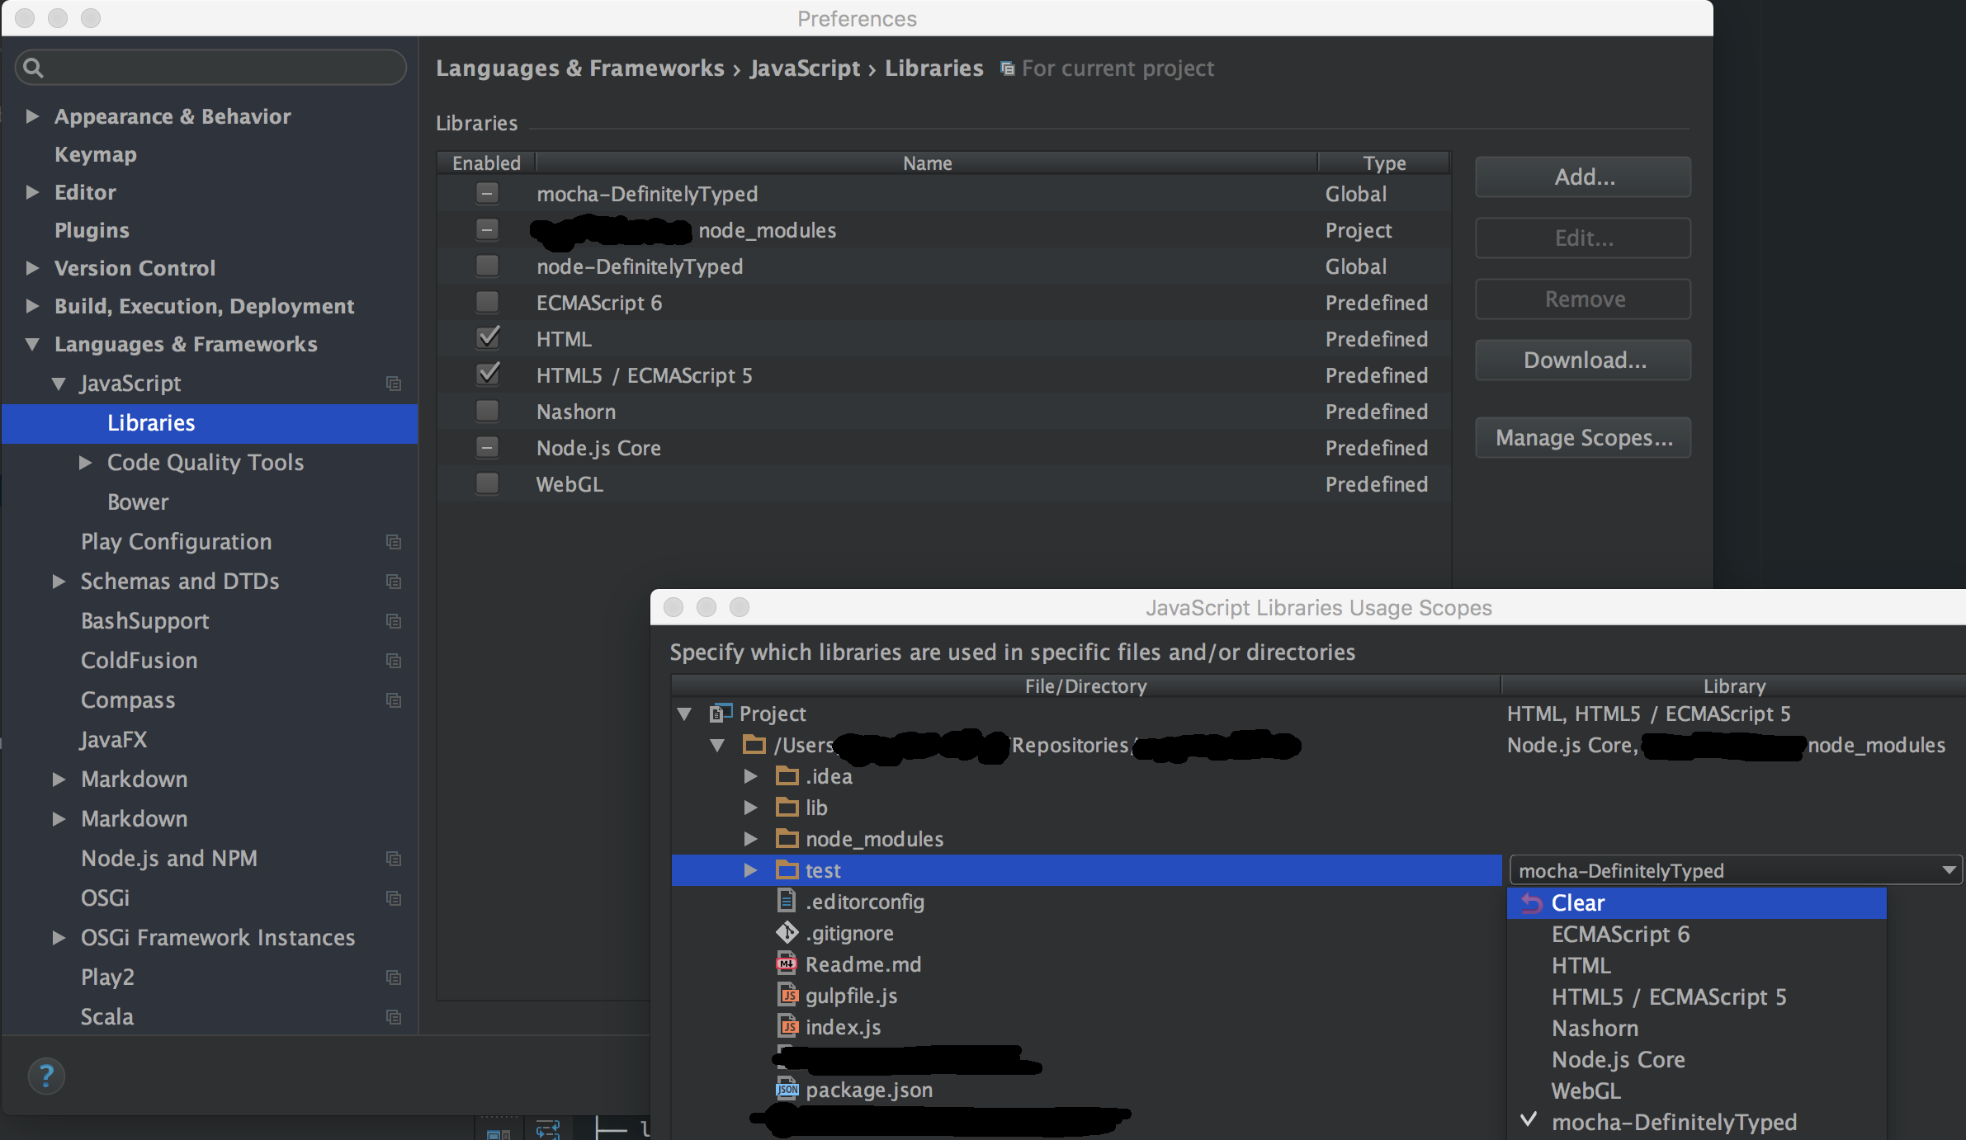The height and width of the screenshot is (1140, 1966).
Task: Collapse the Languages & Frameworks section
Action: (x=32, y=344)
